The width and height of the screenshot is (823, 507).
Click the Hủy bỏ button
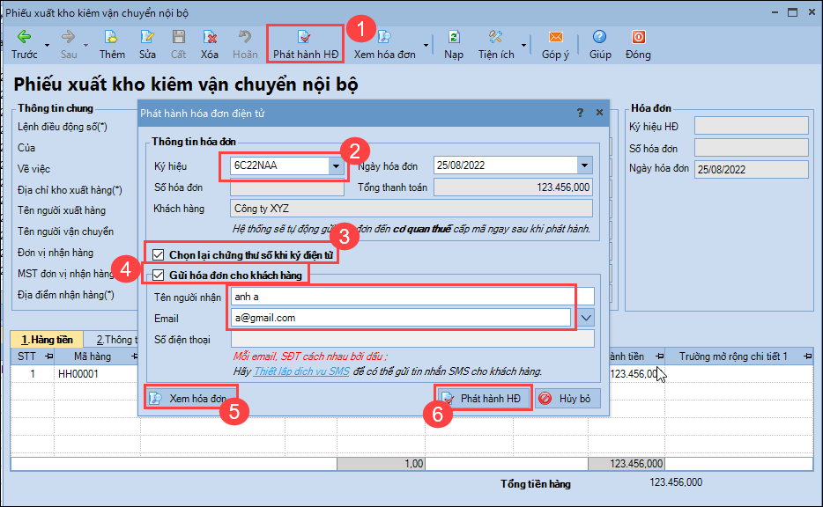pos(567,399)
